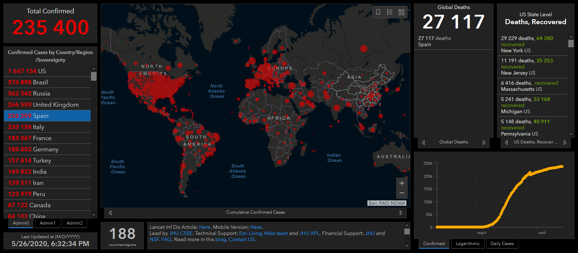The width and height of the screenshot is (578, 253).
Task: Click right arrow beside Global Deaths label
Action: 484,142
